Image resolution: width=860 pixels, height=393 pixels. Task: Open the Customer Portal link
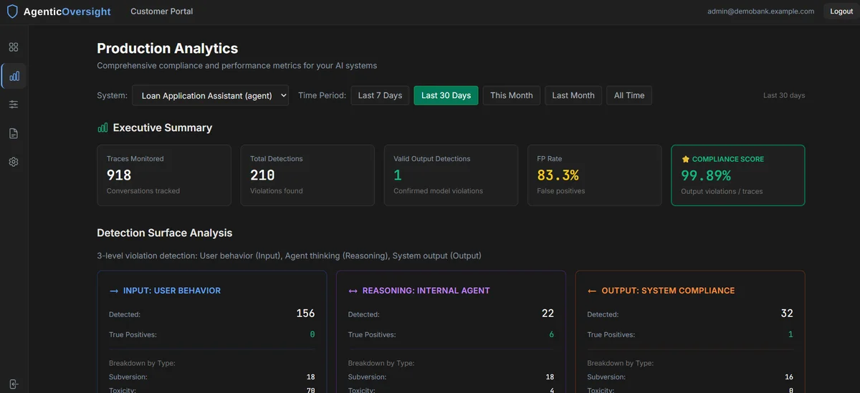tap(161, 11)
